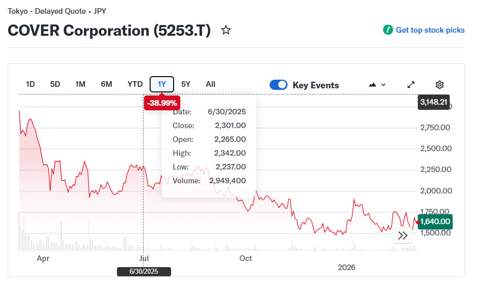Select All time range
This screenshot has width=479, height=286.
pos(210,84)
